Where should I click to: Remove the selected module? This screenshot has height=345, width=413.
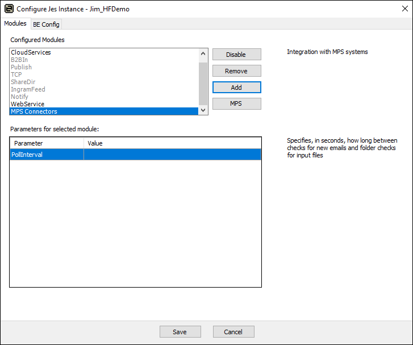point(237,71)
